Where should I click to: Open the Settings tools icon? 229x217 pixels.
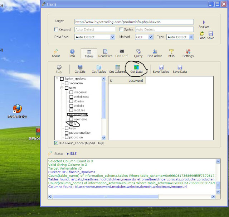188,51
